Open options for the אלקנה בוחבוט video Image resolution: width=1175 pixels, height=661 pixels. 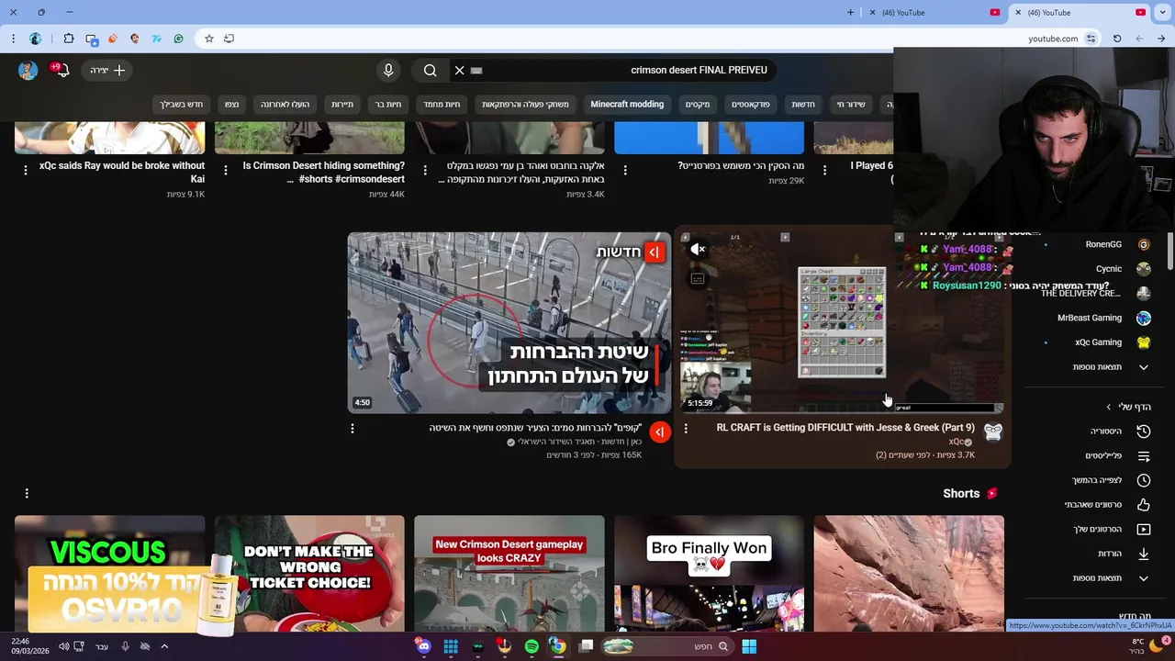coord(425,170)
